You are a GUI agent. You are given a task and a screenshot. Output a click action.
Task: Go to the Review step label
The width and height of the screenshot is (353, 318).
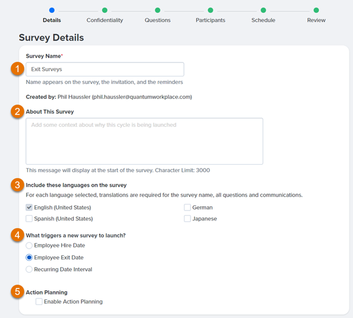point(316,20)
